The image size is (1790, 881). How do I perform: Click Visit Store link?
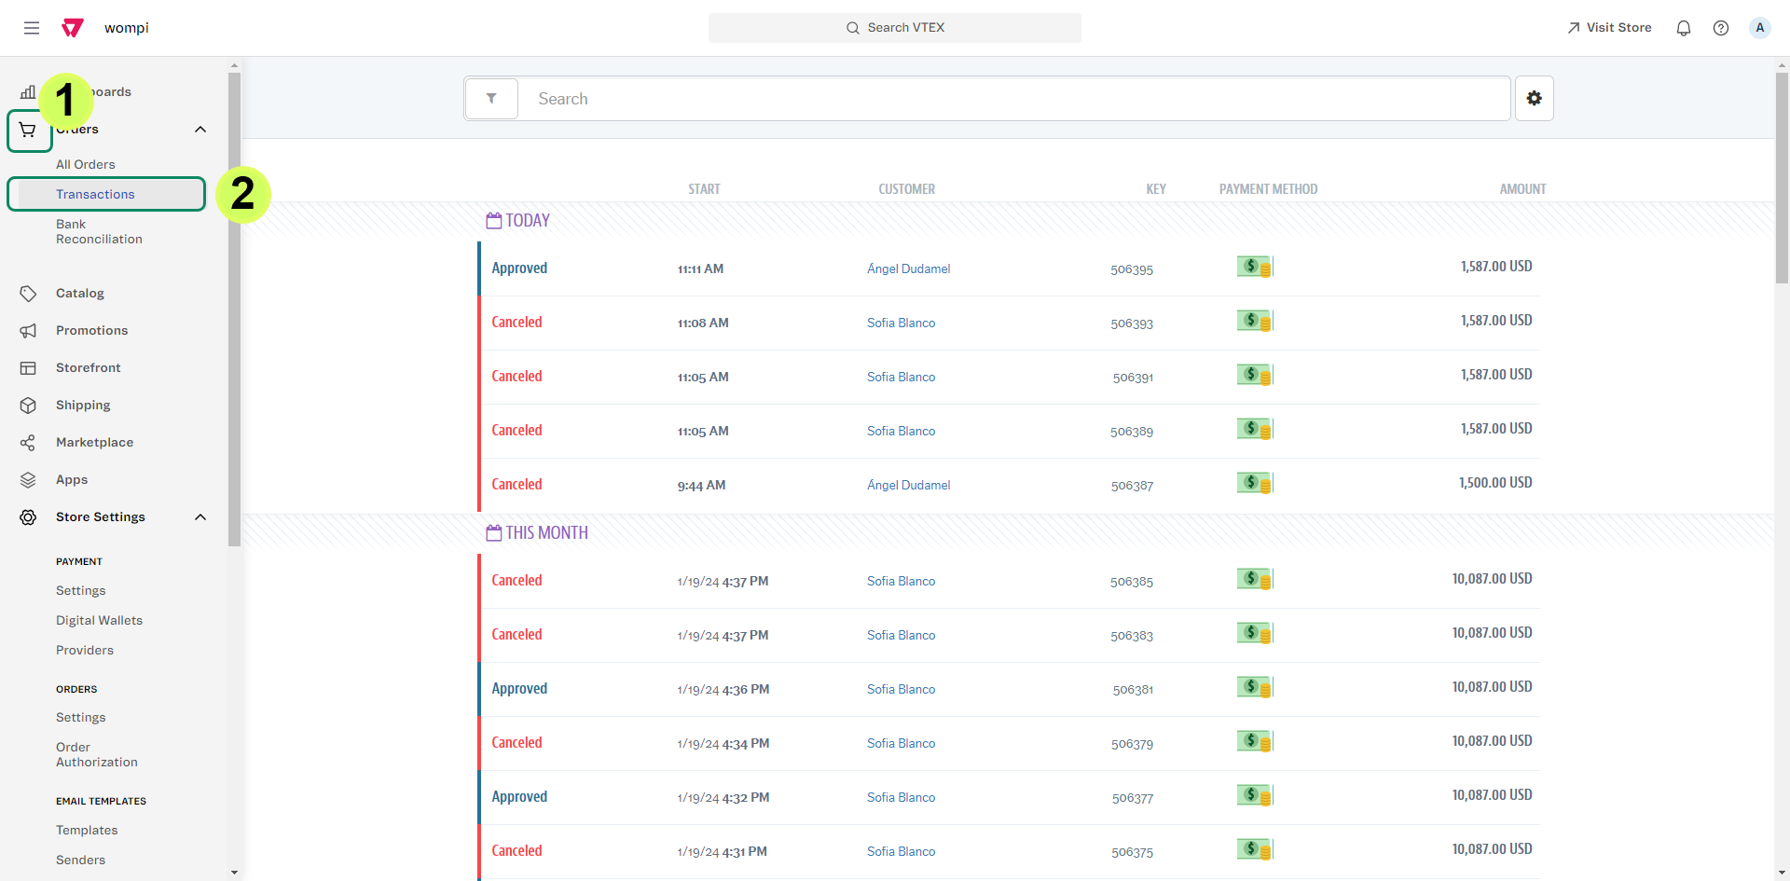1609,28
